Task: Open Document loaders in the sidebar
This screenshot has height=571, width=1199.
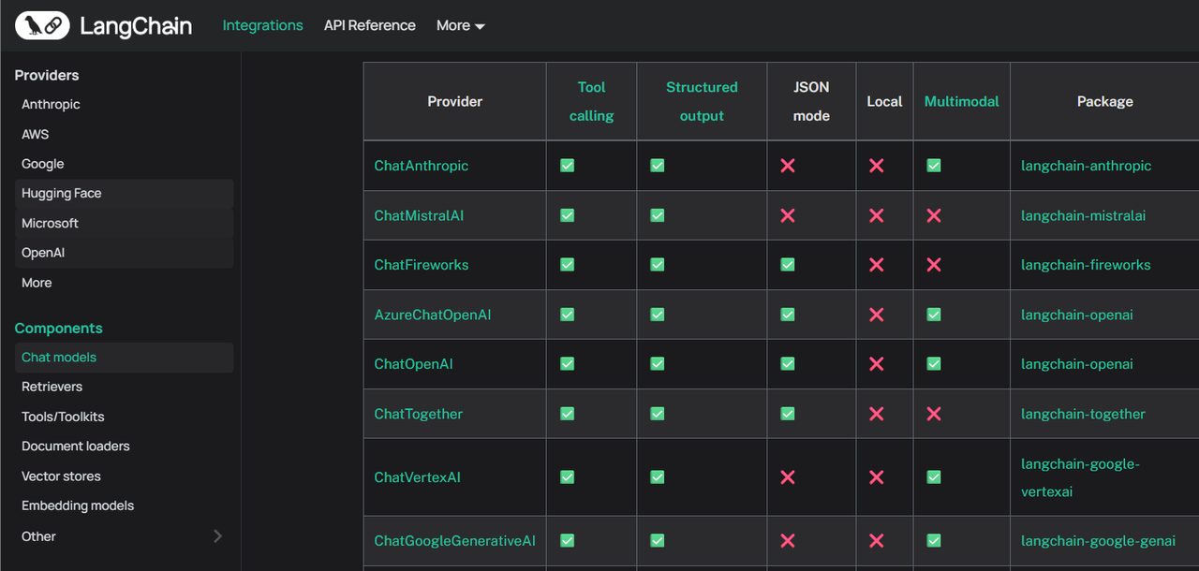Action: click(76, 447)
